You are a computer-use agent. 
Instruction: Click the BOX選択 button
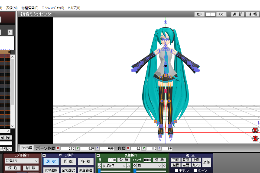coord(51,170)
